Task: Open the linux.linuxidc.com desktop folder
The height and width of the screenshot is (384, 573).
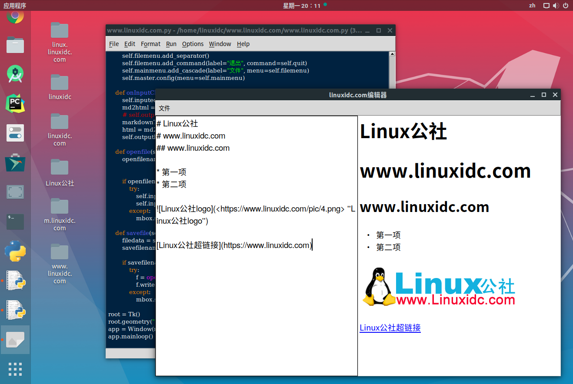Action: coord(60,42)
